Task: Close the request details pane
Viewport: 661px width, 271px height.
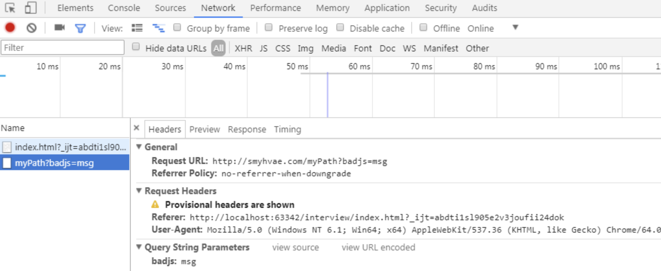Action: point(137,128)
